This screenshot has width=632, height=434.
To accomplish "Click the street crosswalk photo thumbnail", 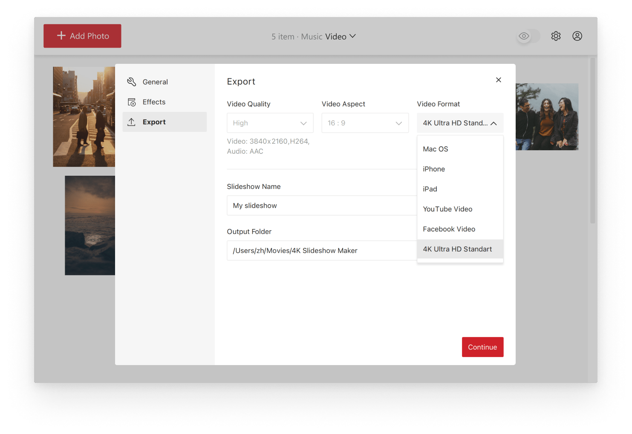I will click(x=84, y=117).
